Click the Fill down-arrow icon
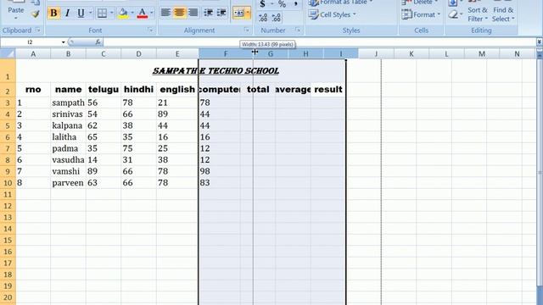The width and height of the screenshot is (543, 305). [x=453, y=3]
